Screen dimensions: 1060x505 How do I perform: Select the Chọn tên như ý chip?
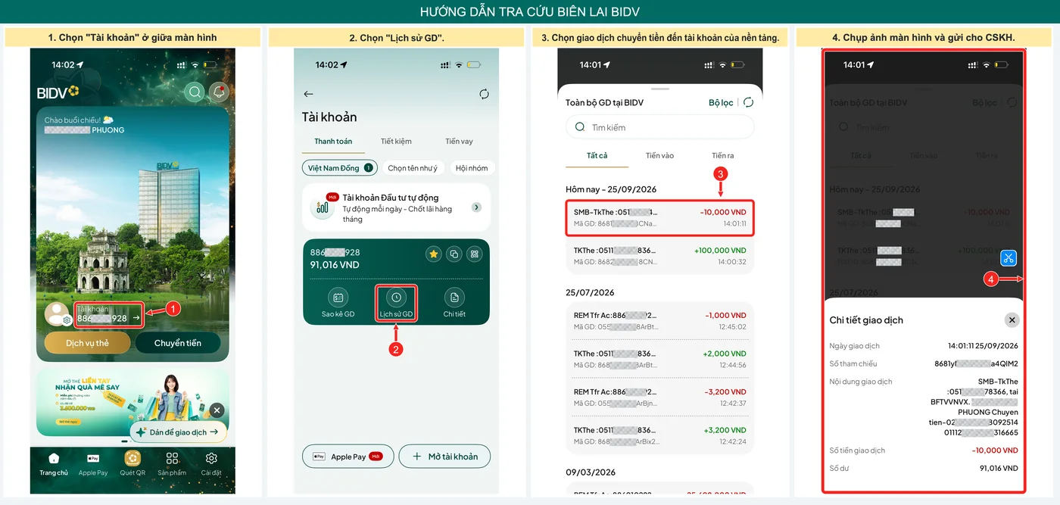[x=413, y=168]
